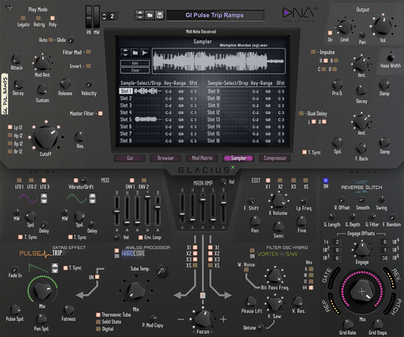Click the minus icon beside Focus
Viewport: 404px width, 337px height.
click(181, 319)
